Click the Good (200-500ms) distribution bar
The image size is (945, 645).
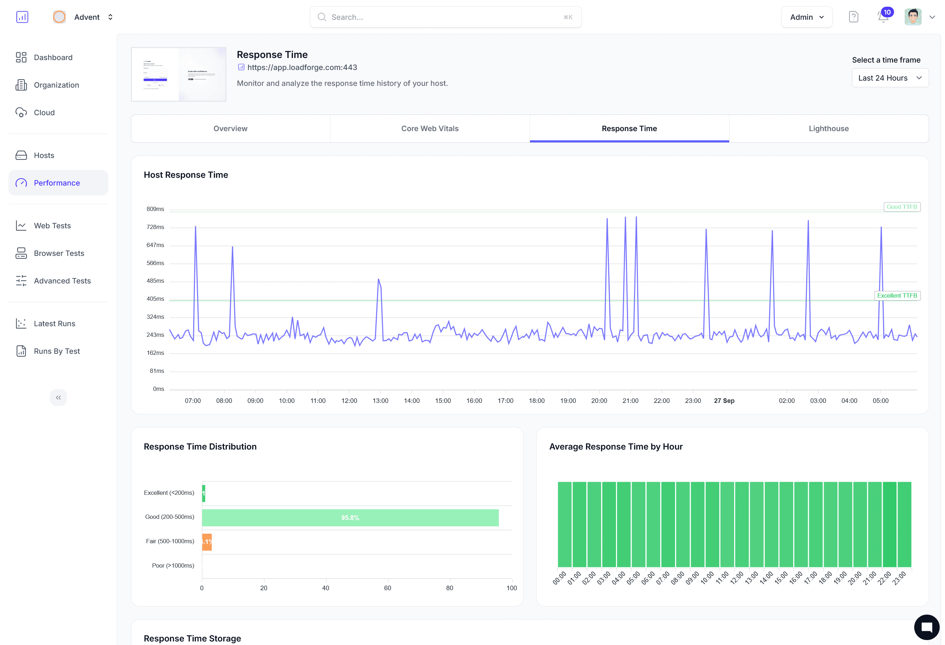point(350,517)
